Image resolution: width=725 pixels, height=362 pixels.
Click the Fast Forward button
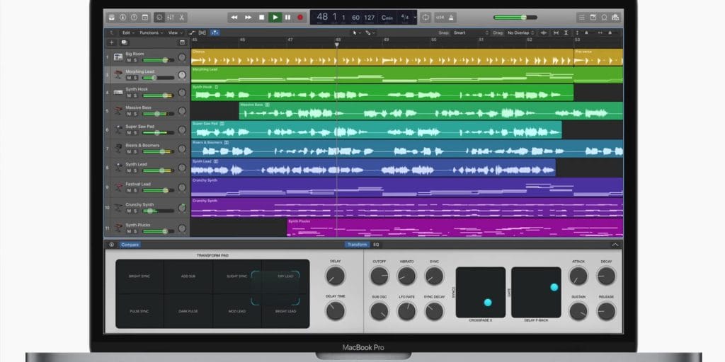click(x=249, y=18)
